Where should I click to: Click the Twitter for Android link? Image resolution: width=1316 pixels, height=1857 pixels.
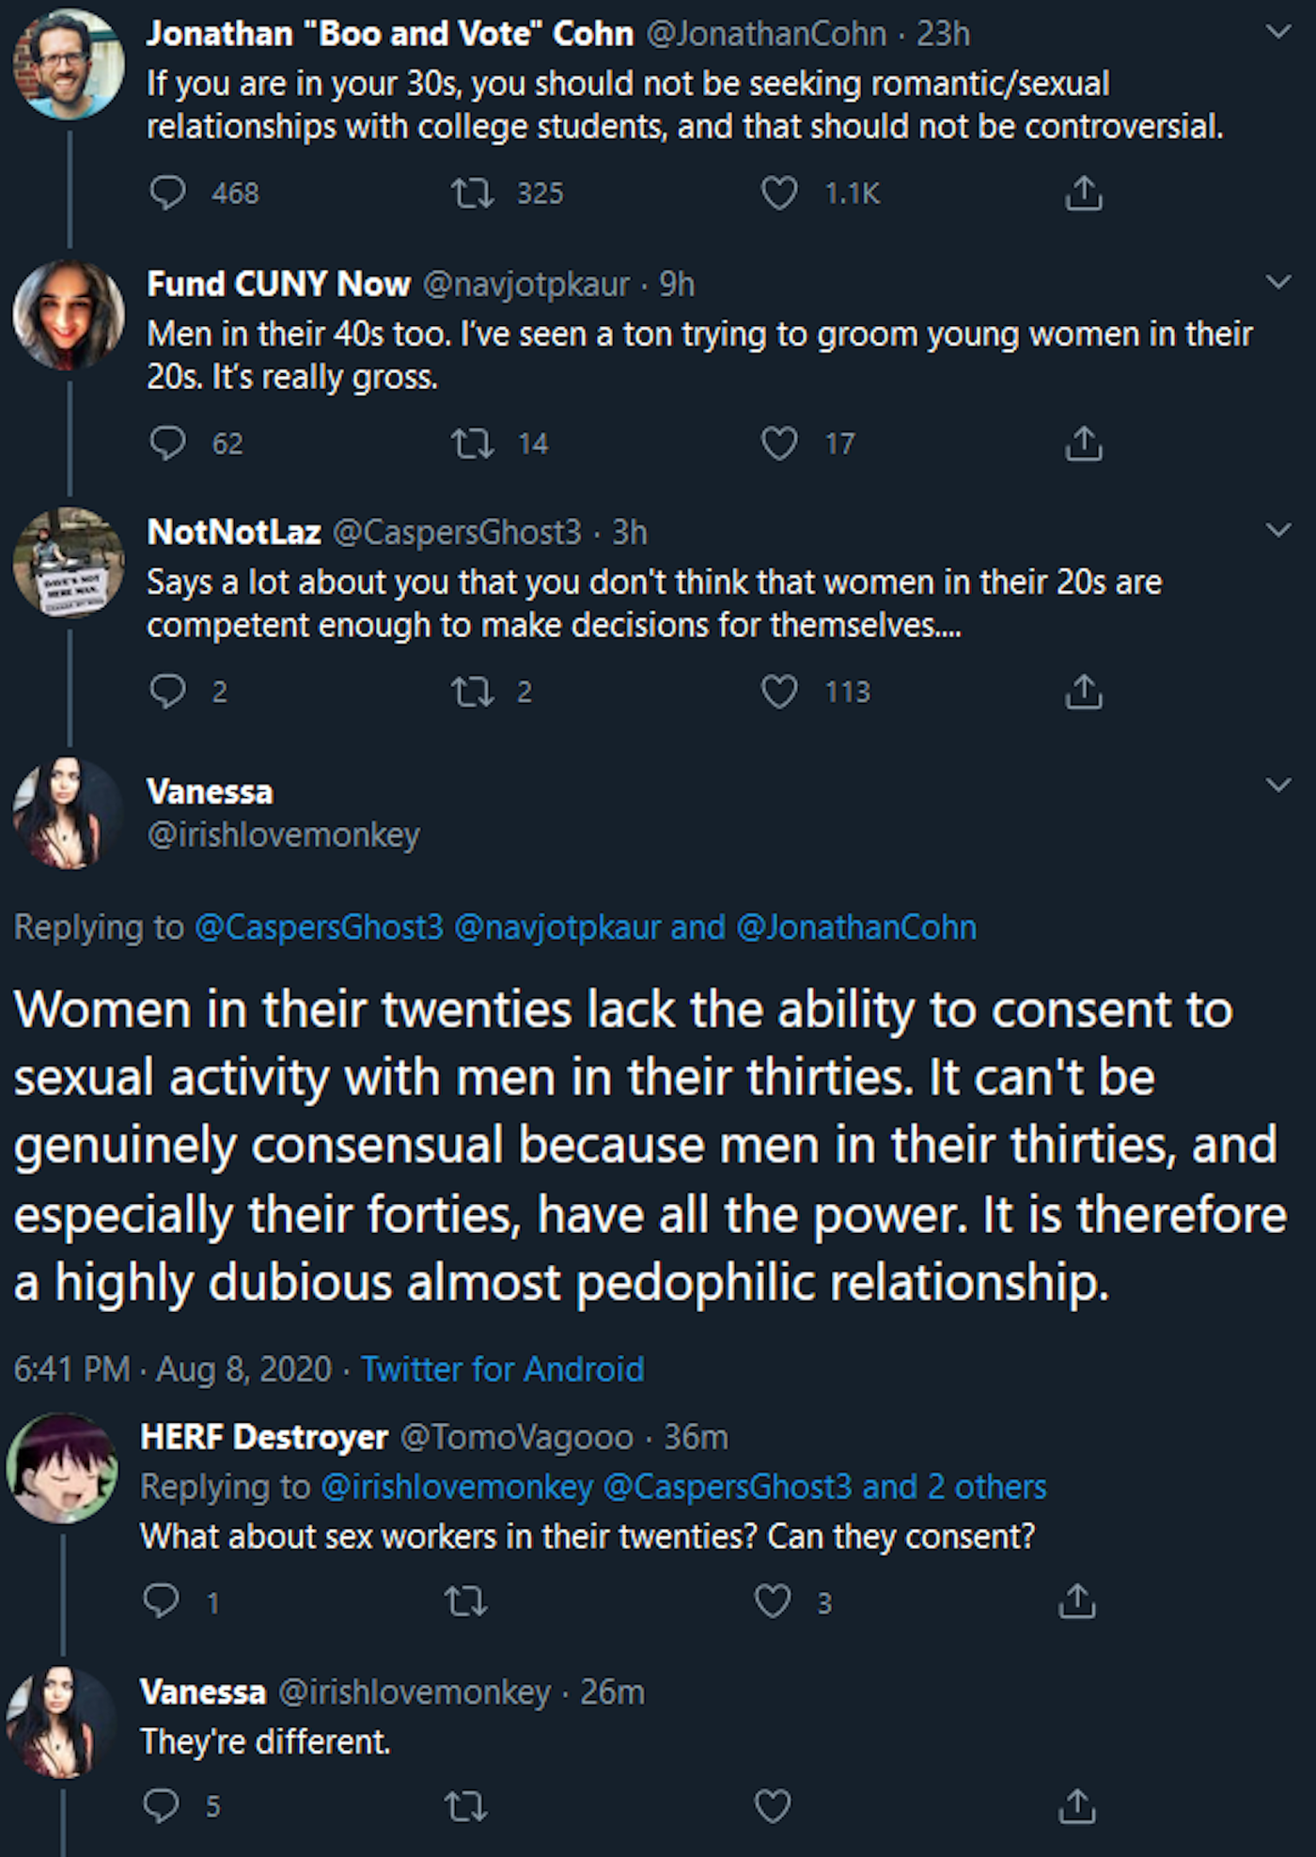click(503, 1368)
